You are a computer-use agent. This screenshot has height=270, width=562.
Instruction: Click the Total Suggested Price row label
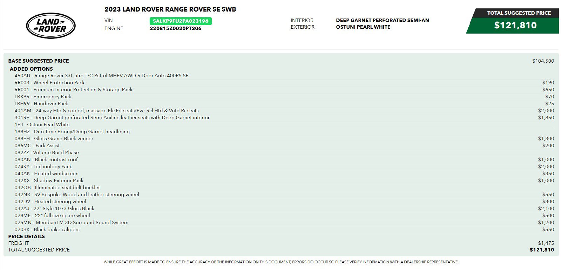pyautogui.click(x=39, y=250)
